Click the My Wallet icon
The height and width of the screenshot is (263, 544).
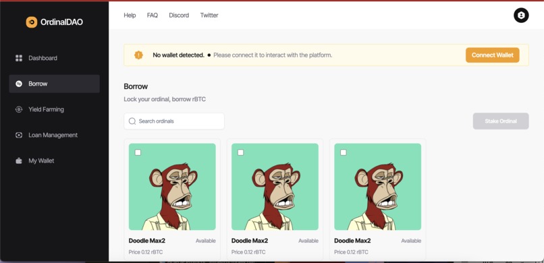(x=19, y=160)
